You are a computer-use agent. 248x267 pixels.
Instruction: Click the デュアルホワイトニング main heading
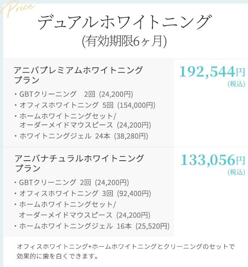[x=124, y=23]
